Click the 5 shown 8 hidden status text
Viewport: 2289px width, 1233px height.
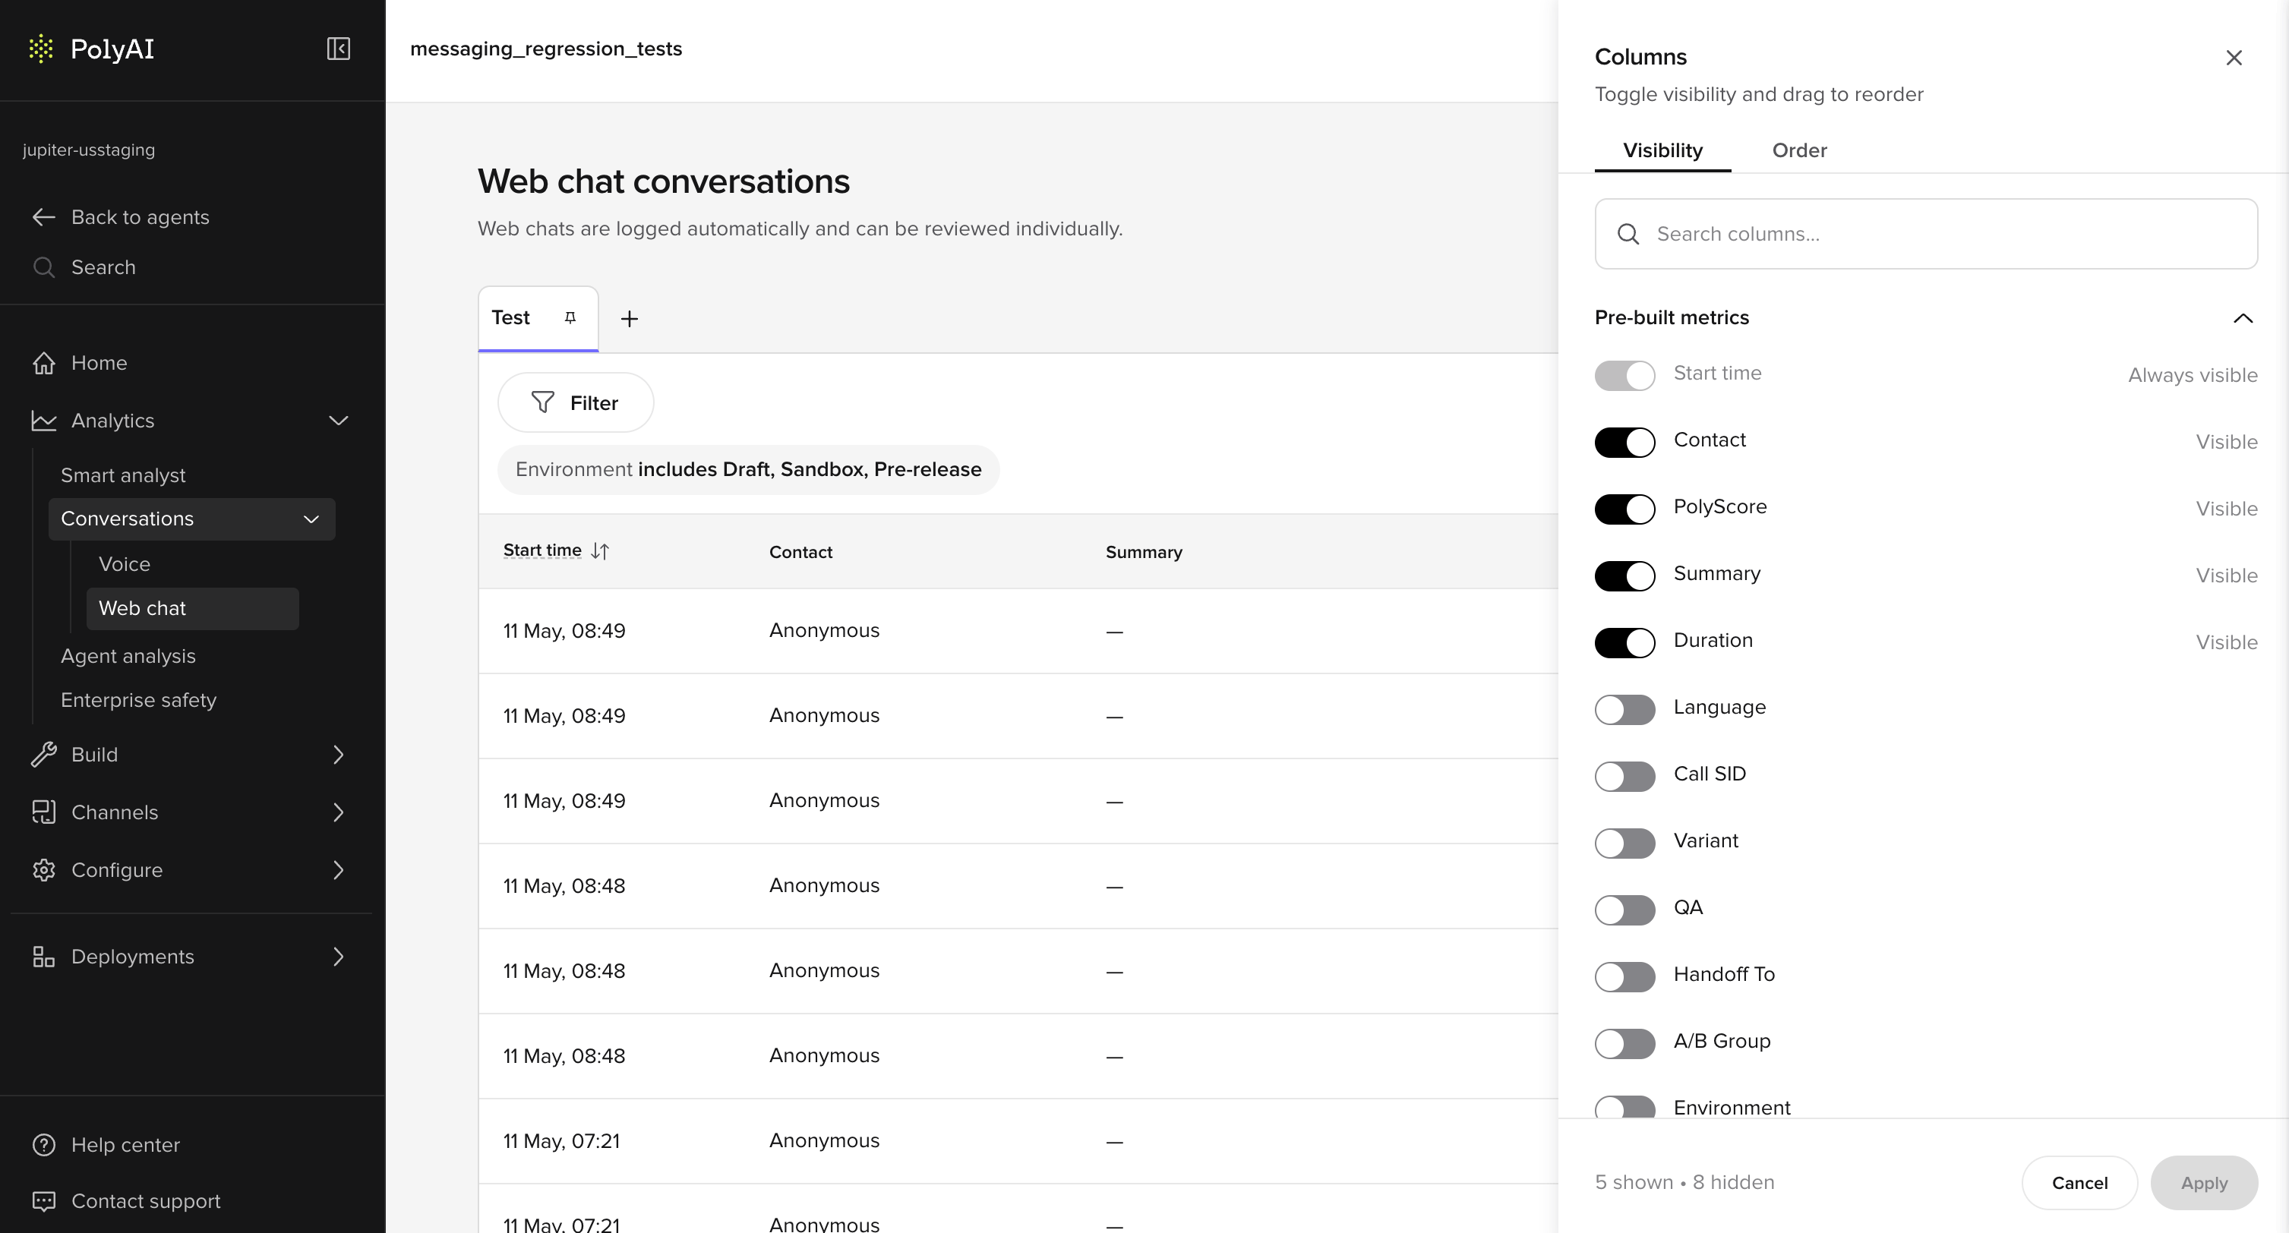coord(1684,1183)
